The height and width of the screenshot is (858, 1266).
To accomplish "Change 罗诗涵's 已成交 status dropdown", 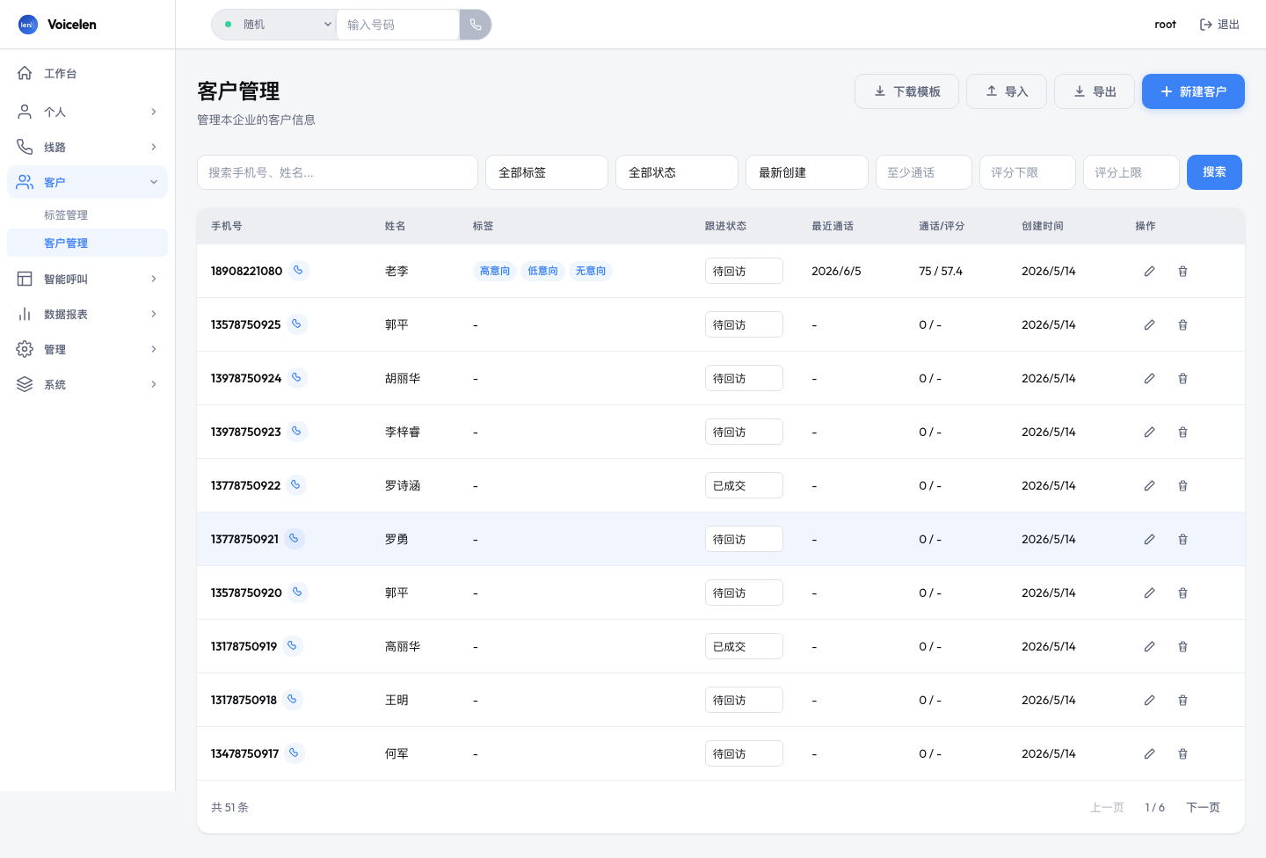I will [x=744, y=485].
